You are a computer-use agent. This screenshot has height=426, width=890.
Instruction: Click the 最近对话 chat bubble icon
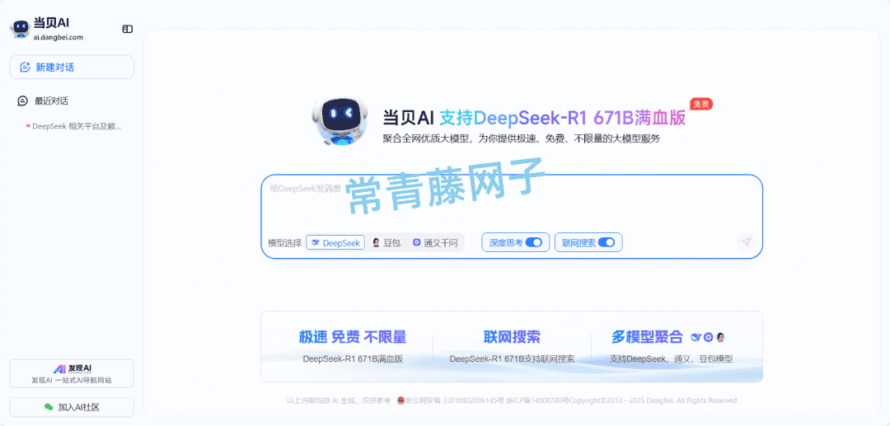(x=23, y=101)
